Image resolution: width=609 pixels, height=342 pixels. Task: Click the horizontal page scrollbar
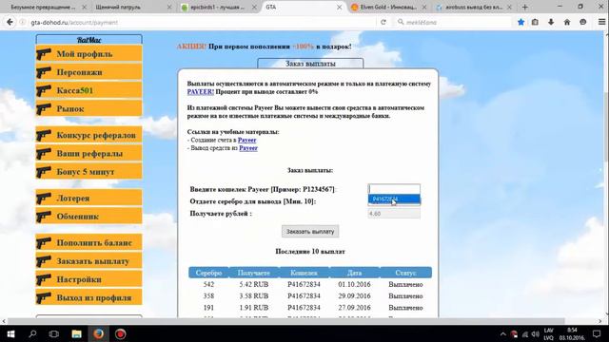pyautogui.click(x=285, y=321)
